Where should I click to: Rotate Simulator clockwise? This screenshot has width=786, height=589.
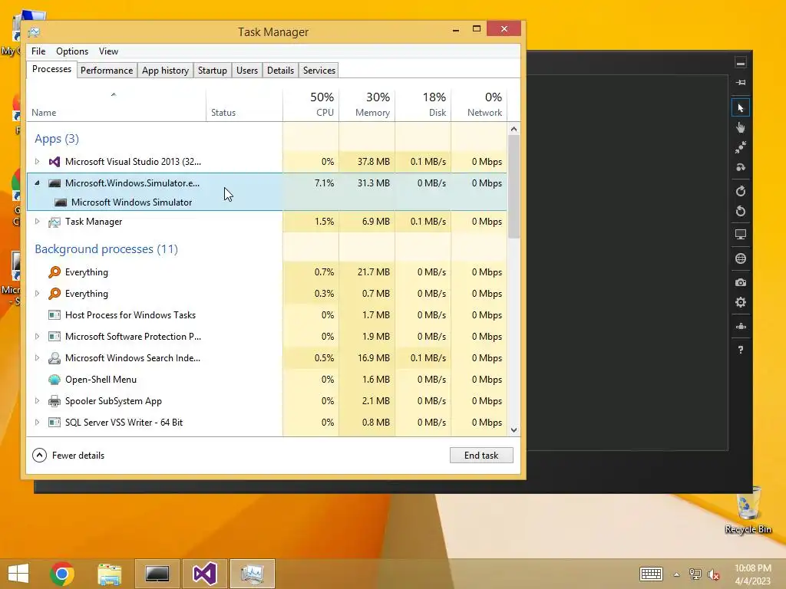coord(741,191)
